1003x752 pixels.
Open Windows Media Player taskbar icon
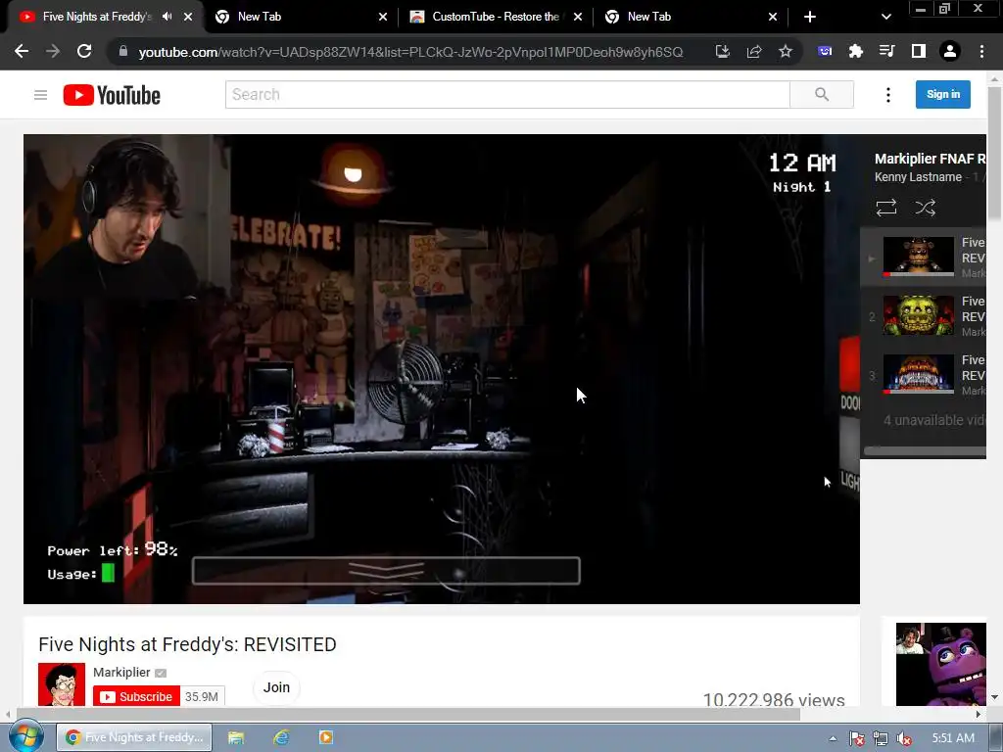[325, 738]
